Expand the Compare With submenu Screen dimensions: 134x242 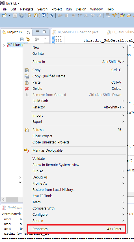(x=75, y=208)
